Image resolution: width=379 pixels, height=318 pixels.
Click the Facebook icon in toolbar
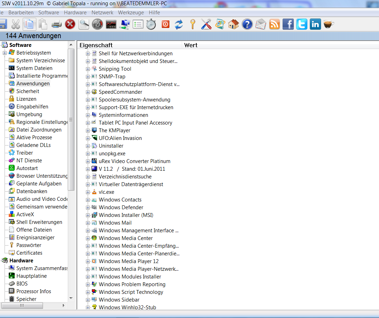point(288,24)
